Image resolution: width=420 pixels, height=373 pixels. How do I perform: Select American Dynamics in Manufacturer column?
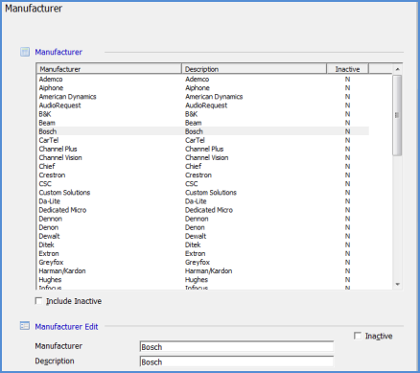[x=67, y=97]
